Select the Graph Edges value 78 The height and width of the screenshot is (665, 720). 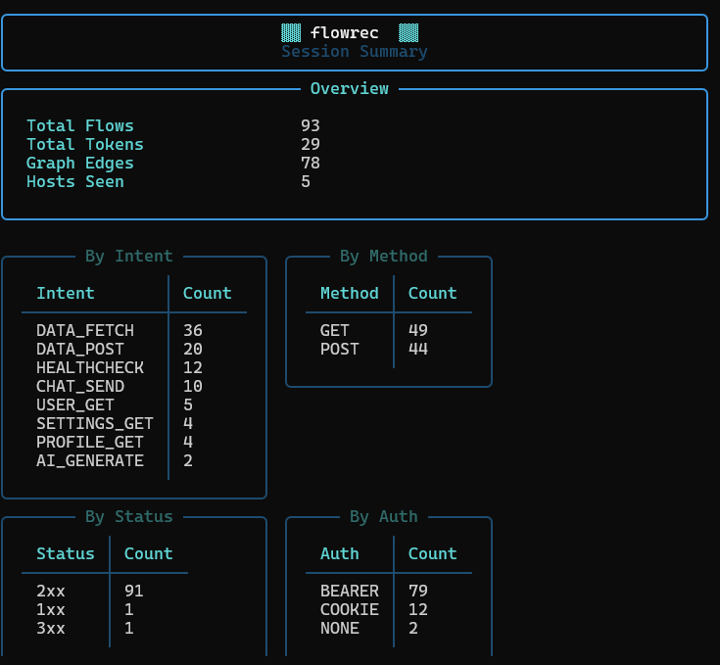click(311, 163)
